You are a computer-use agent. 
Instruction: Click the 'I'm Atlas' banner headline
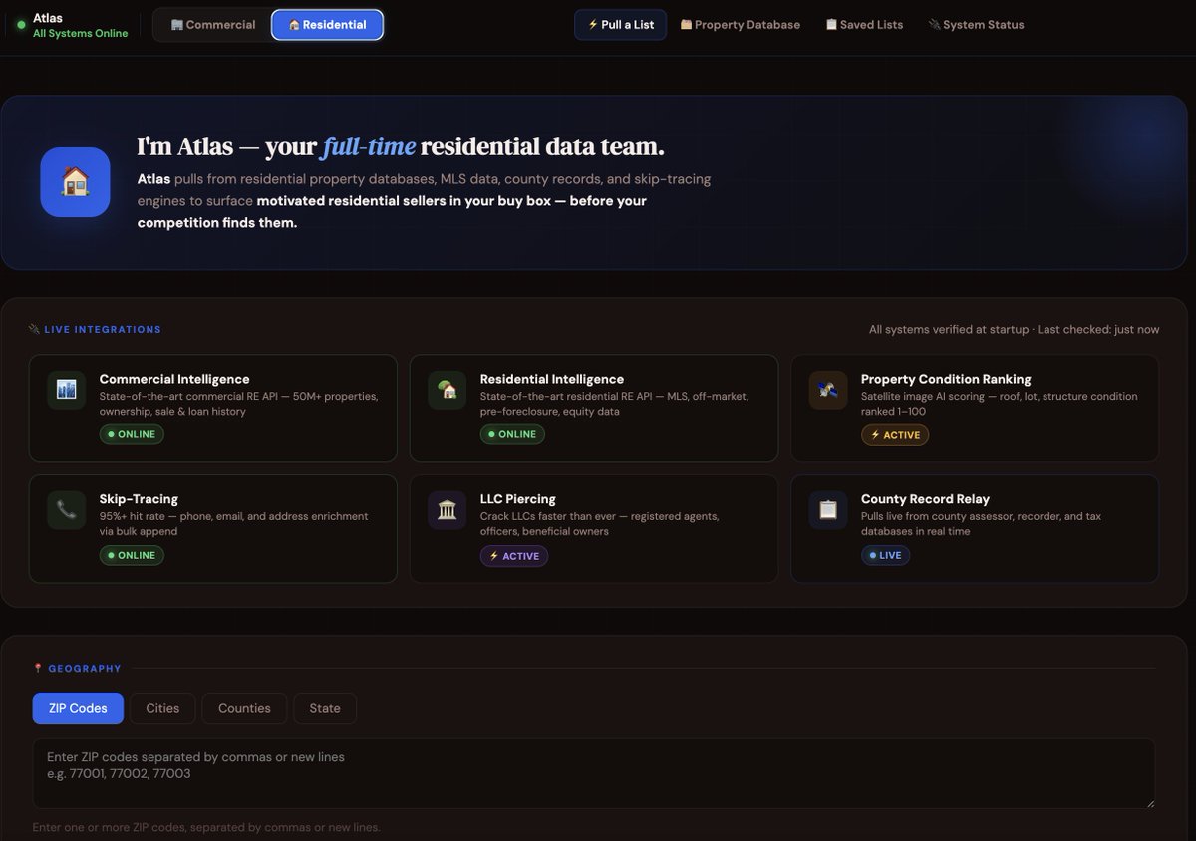(401, 146)
